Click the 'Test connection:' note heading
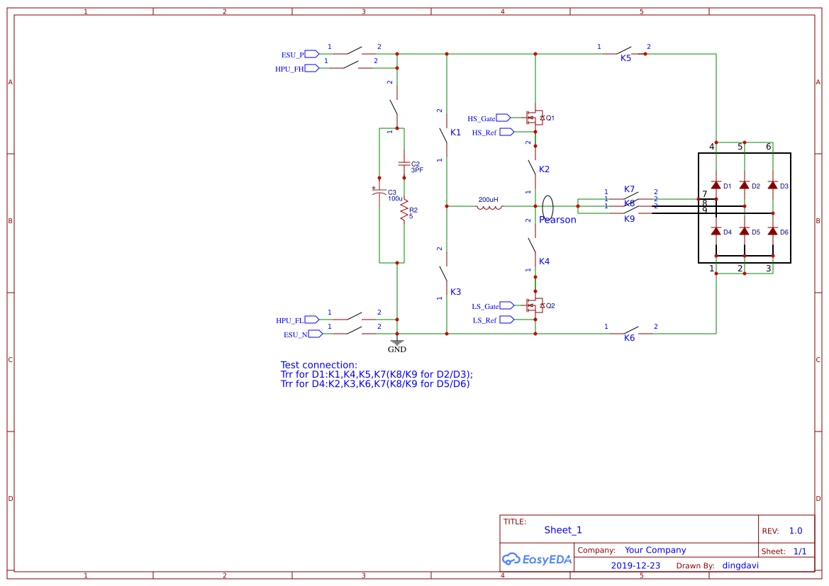829x586 pixels. 319,365
